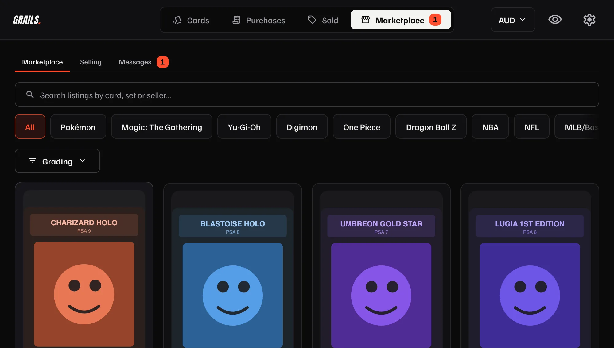This screenshot has height=348, width=614.
Task: Go to the Cards tab
Action: (191, 20)
